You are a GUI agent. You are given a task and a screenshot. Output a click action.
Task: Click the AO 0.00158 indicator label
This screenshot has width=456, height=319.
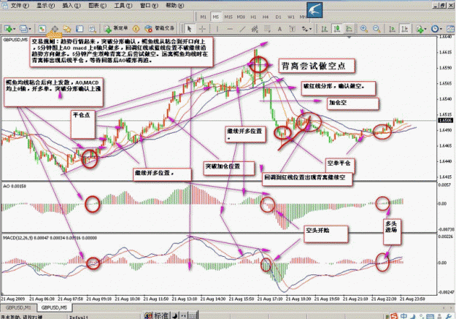[15, 186]
